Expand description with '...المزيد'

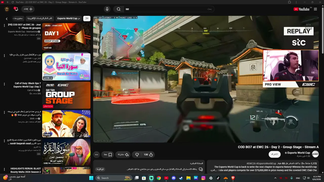tap(214, 170)
